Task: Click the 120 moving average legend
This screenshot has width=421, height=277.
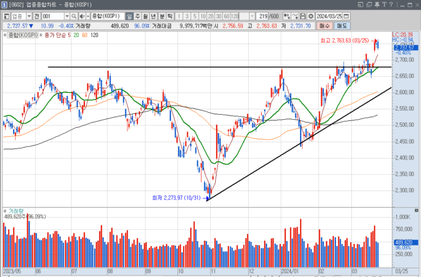Action: pyautogui.click(x=94, y=35)
